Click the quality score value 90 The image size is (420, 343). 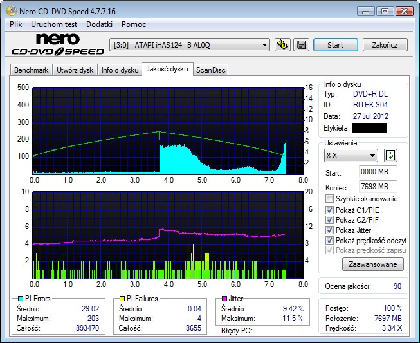(397, 286)
